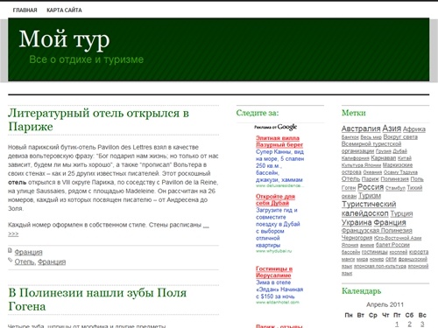Select Отель in the Метки cloud
This screenshot has width=438, height=328.
[x=350, y=178]
